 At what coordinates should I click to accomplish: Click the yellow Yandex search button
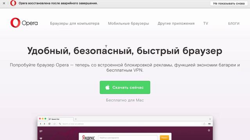[164, 138]
